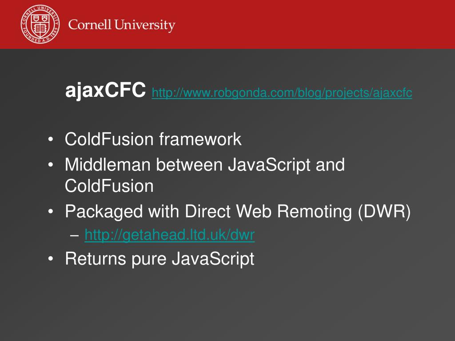
Task: Select the Returns pure JavaScript text
Action: pos(160,259)
